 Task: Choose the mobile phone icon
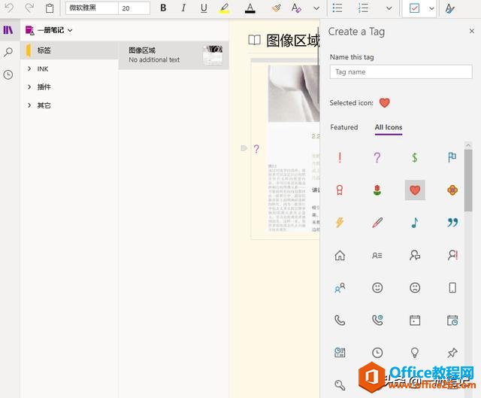[x=452, y=287]
